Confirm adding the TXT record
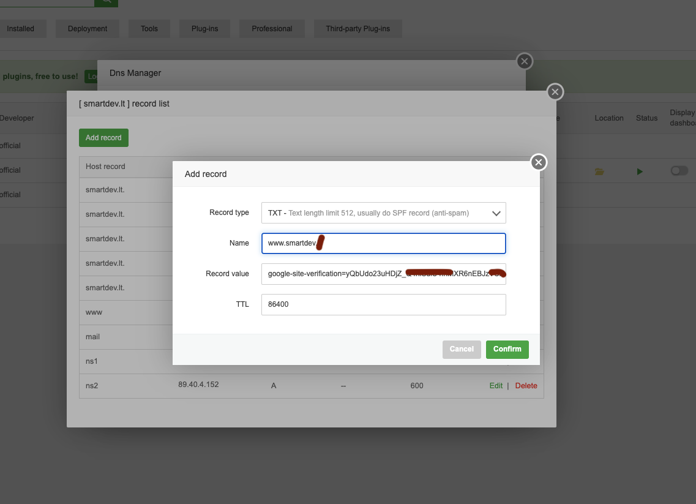Screen dimensions: 696x504 pos(507,350)
